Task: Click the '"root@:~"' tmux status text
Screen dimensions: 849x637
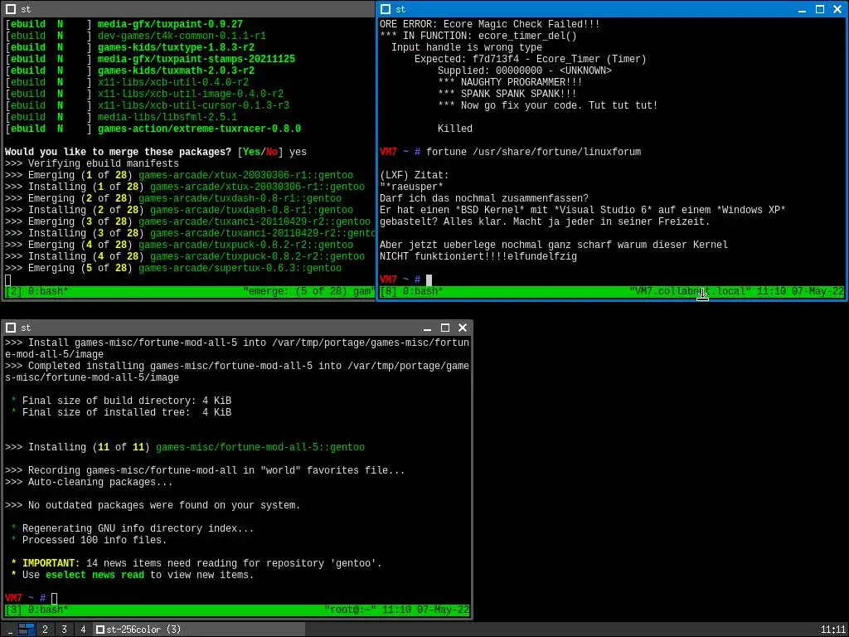Action: tap(351, 610)
